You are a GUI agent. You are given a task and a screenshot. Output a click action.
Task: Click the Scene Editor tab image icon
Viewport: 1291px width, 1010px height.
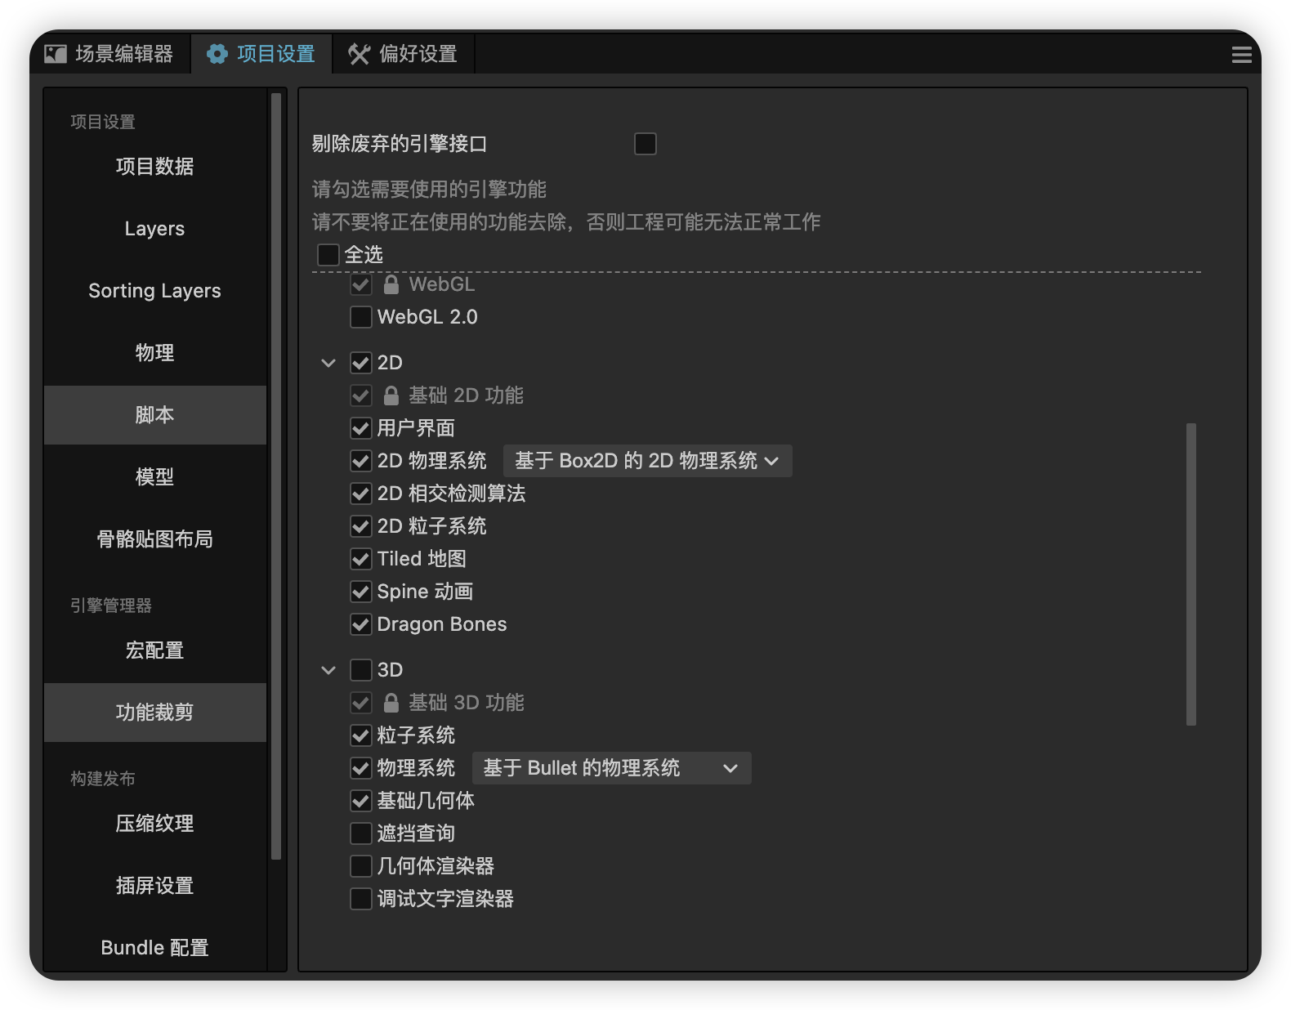point(56,54)
